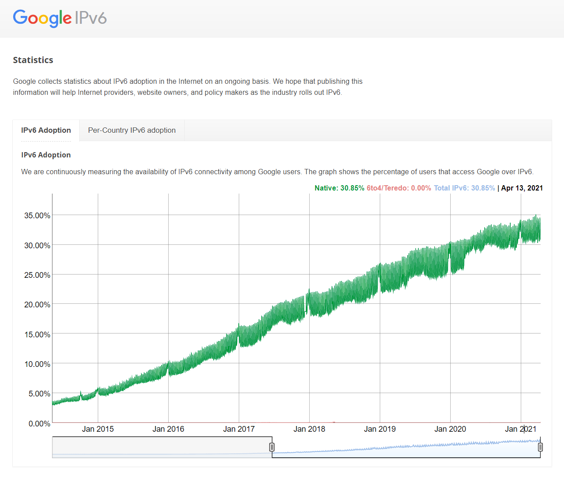Viewport: 564px width, 482px height.
Task: Click the Google IPv6 logo
Action: click(x=60, y=18)
